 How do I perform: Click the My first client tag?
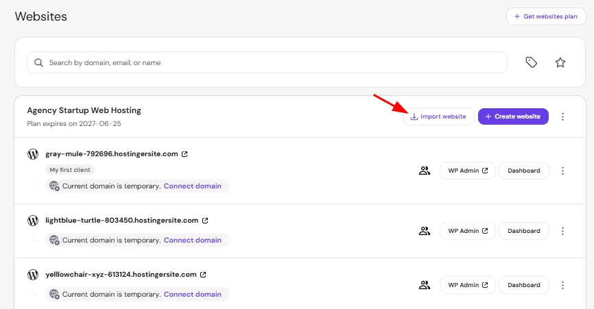70,170
